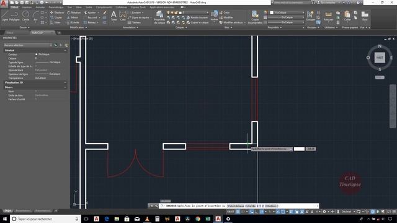This screenshot has width=397, height=223.
Task: Expand the Dessin panel
Action: click(x=24, y=27)
